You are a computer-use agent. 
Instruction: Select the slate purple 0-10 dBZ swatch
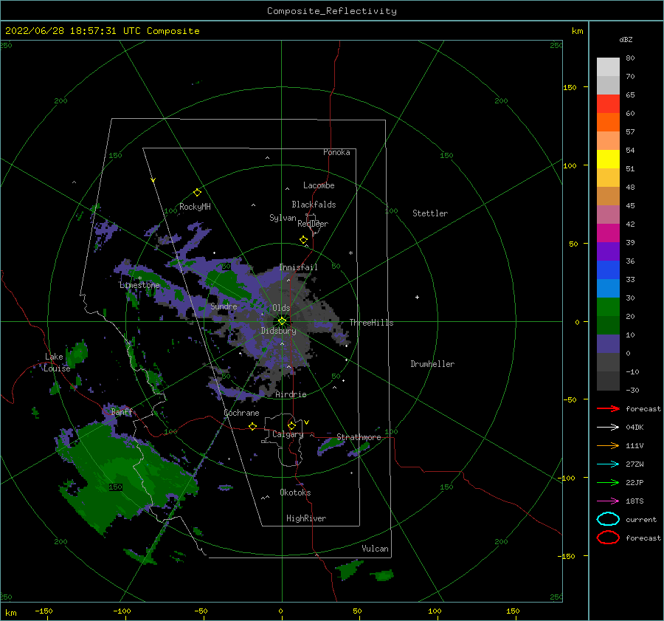tap(608, 343)
